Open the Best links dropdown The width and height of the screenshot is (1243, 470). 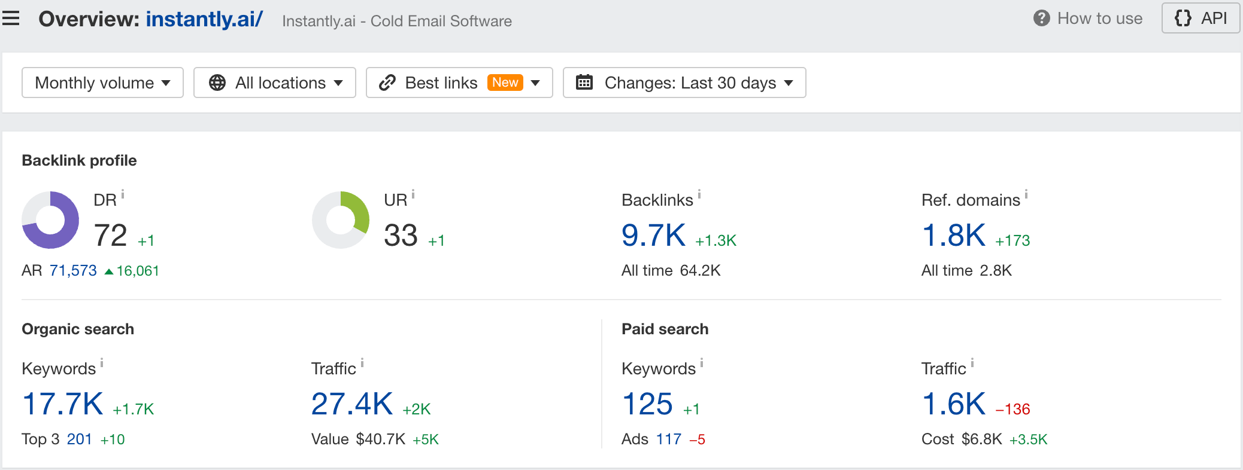click(x=459, y=83)
